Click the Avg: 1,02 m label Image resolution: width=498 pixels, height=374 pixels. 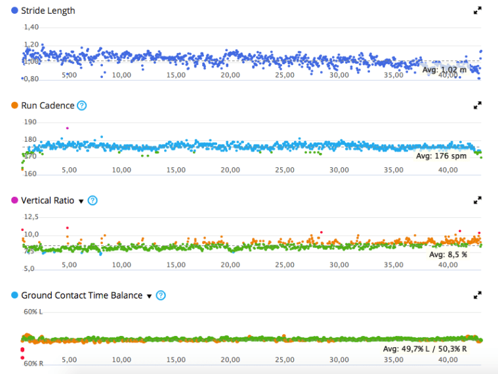tap(444, 70)
